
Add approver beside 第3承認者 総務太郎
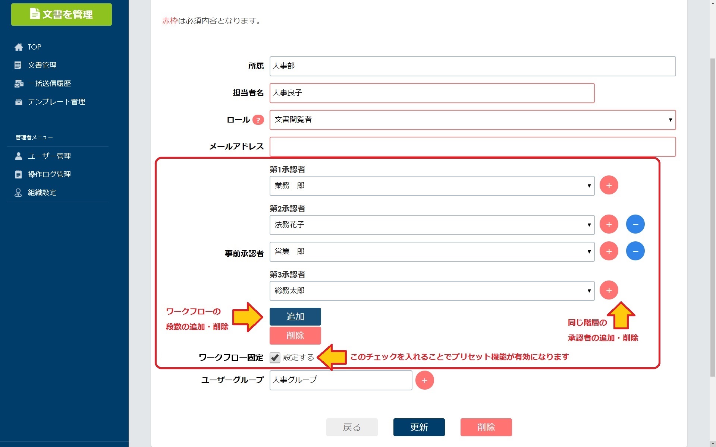[x=609, y=291]
